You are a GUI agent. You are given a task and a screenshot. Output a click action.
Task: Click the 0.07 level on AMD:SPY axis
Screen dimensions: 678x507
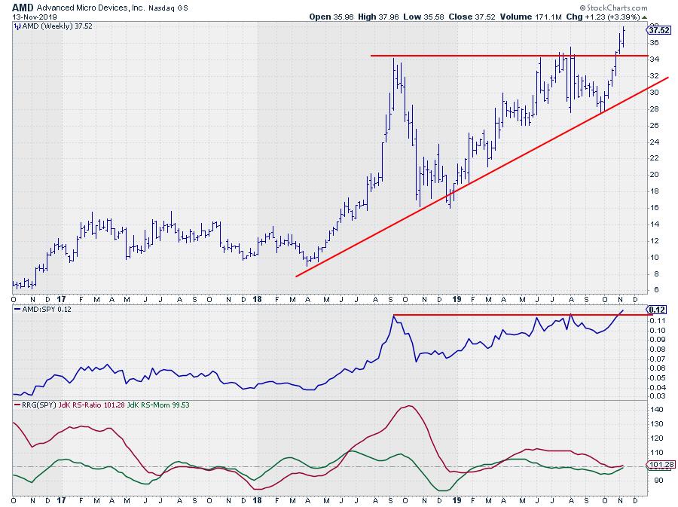point(657,359)
